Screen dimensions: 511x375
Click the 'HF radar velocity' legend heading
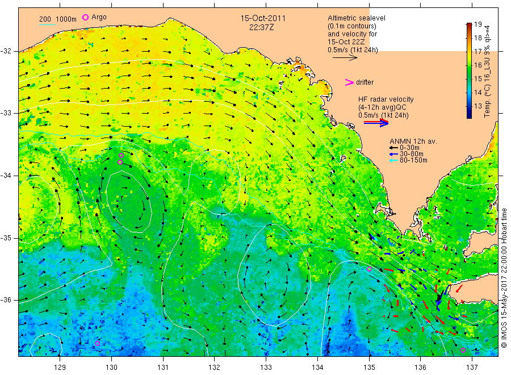tap(386, 99)
